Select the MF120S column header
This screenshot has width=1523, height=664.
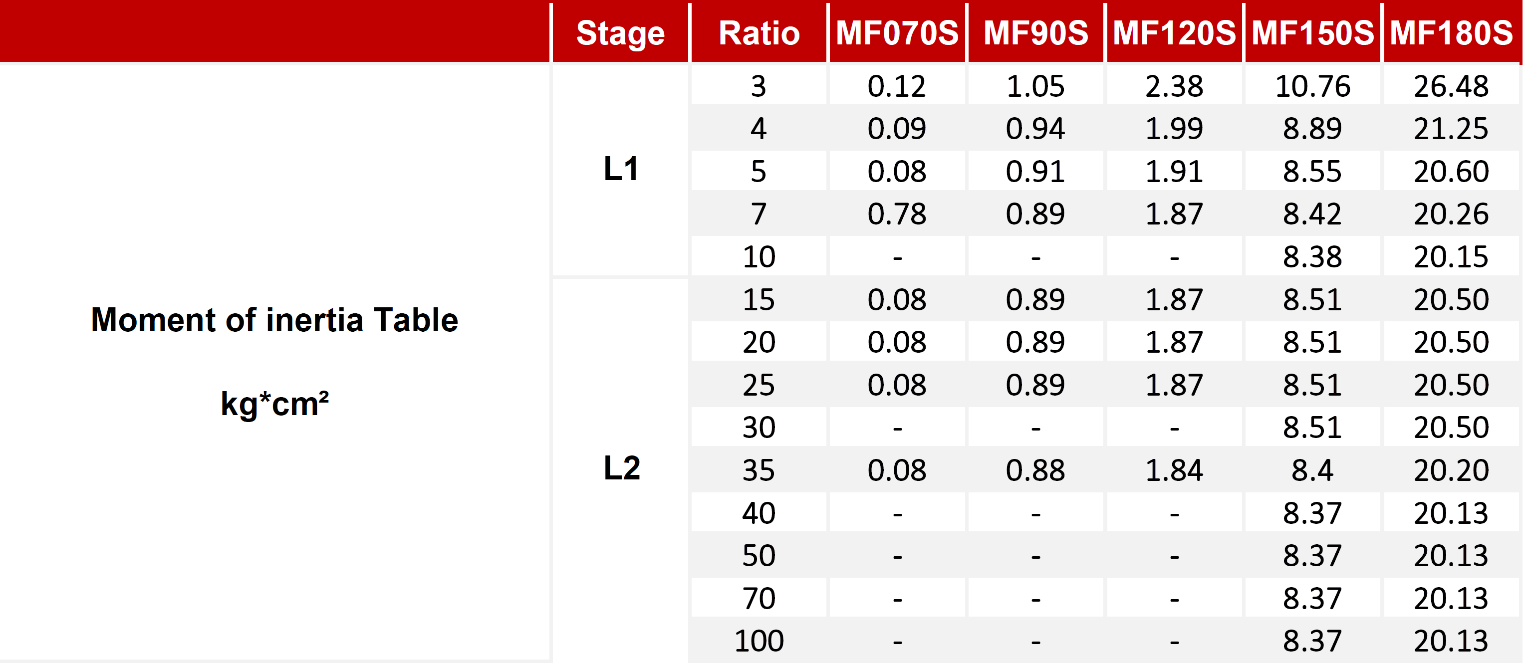1174,32
